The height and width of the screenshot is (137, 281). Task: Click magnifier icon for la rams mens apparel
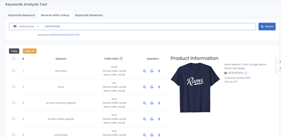(x=144, y=119)
